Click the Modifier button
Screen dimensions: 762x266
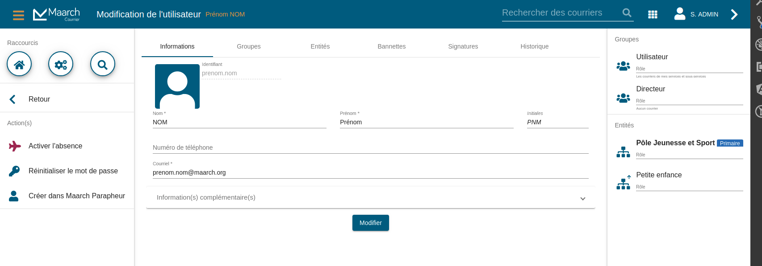click(x=371, y=223)
